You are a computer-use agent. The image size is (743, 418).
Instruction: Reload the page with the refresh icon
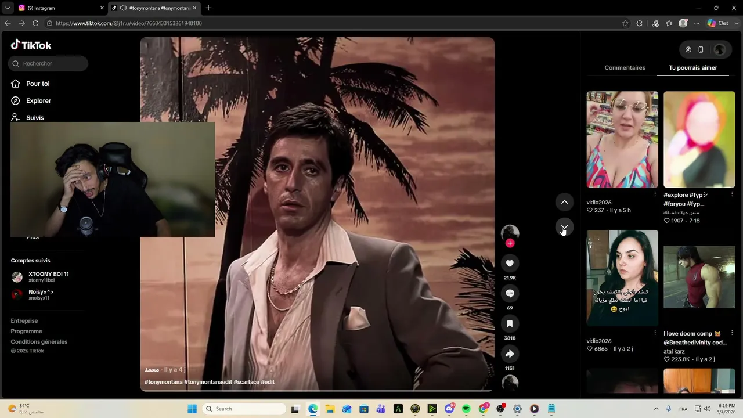(x=35, y=23)
